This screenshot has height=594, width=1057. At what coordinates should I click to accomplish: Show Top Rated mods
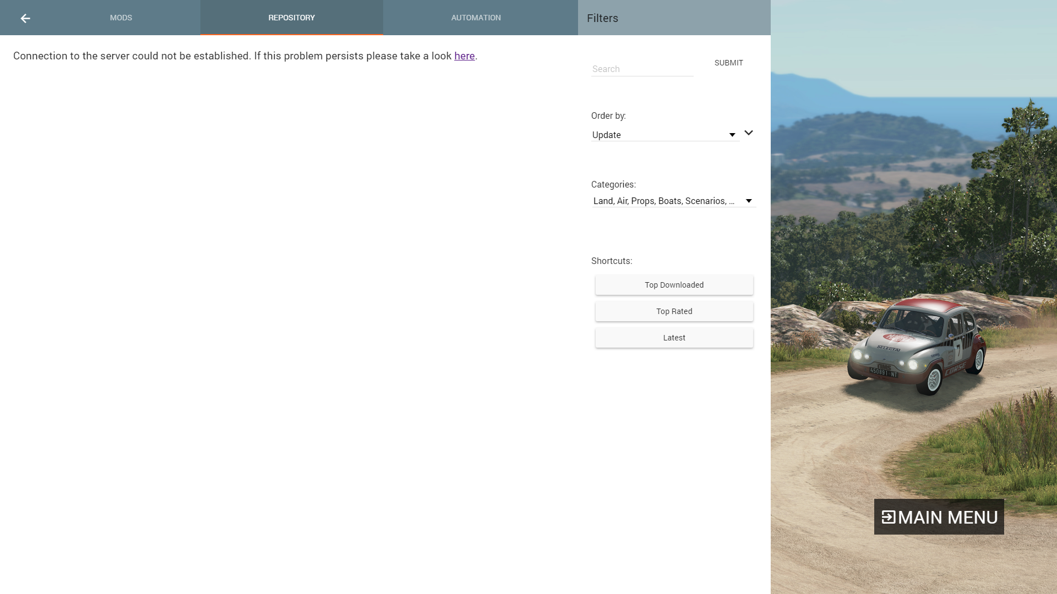[x=674, y=311]
